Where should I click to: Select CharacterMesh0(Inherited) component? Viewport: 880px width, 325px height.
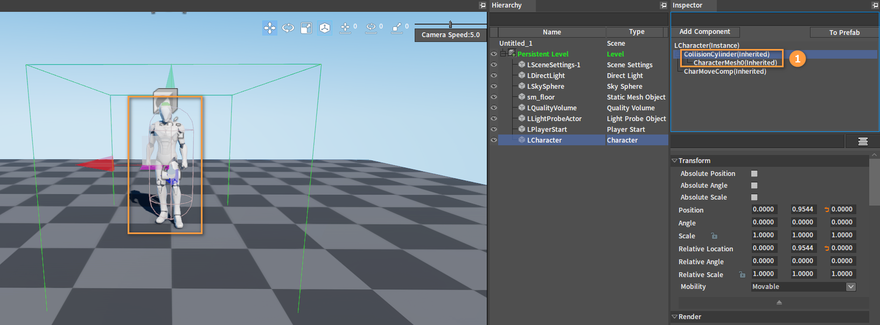(x=735, y=63)
